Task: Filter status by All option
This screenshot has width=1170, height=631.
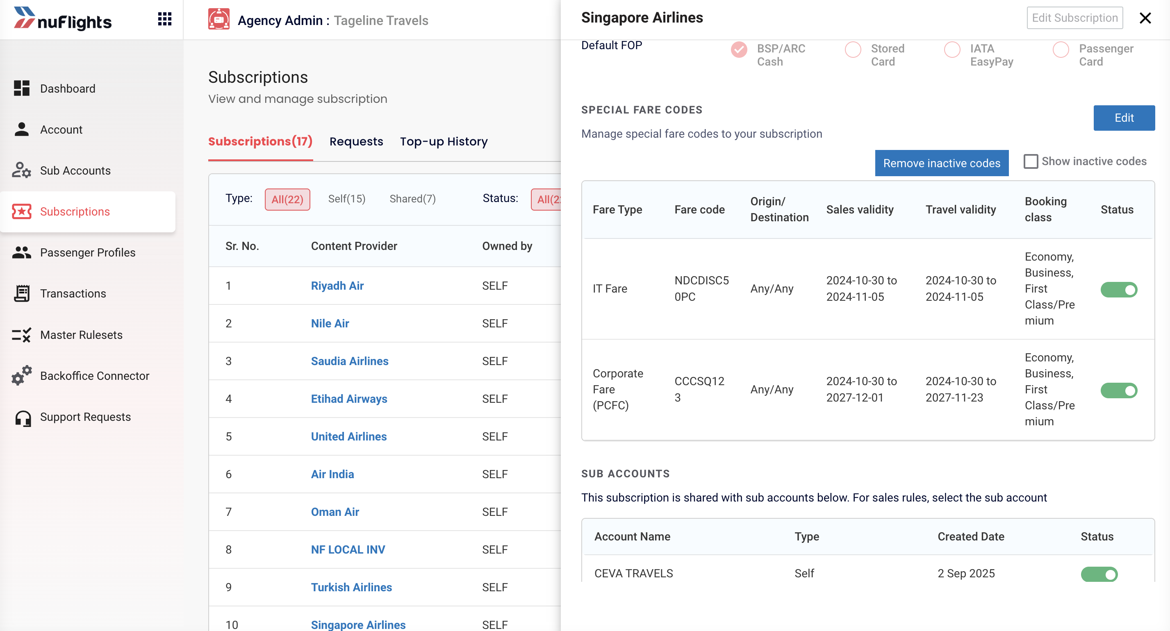Action: (546, 199)
